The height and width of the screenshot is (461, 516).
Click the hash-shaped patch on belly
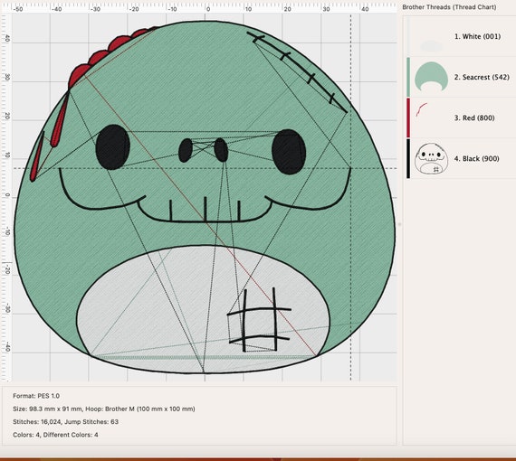(x=259, y=320)
